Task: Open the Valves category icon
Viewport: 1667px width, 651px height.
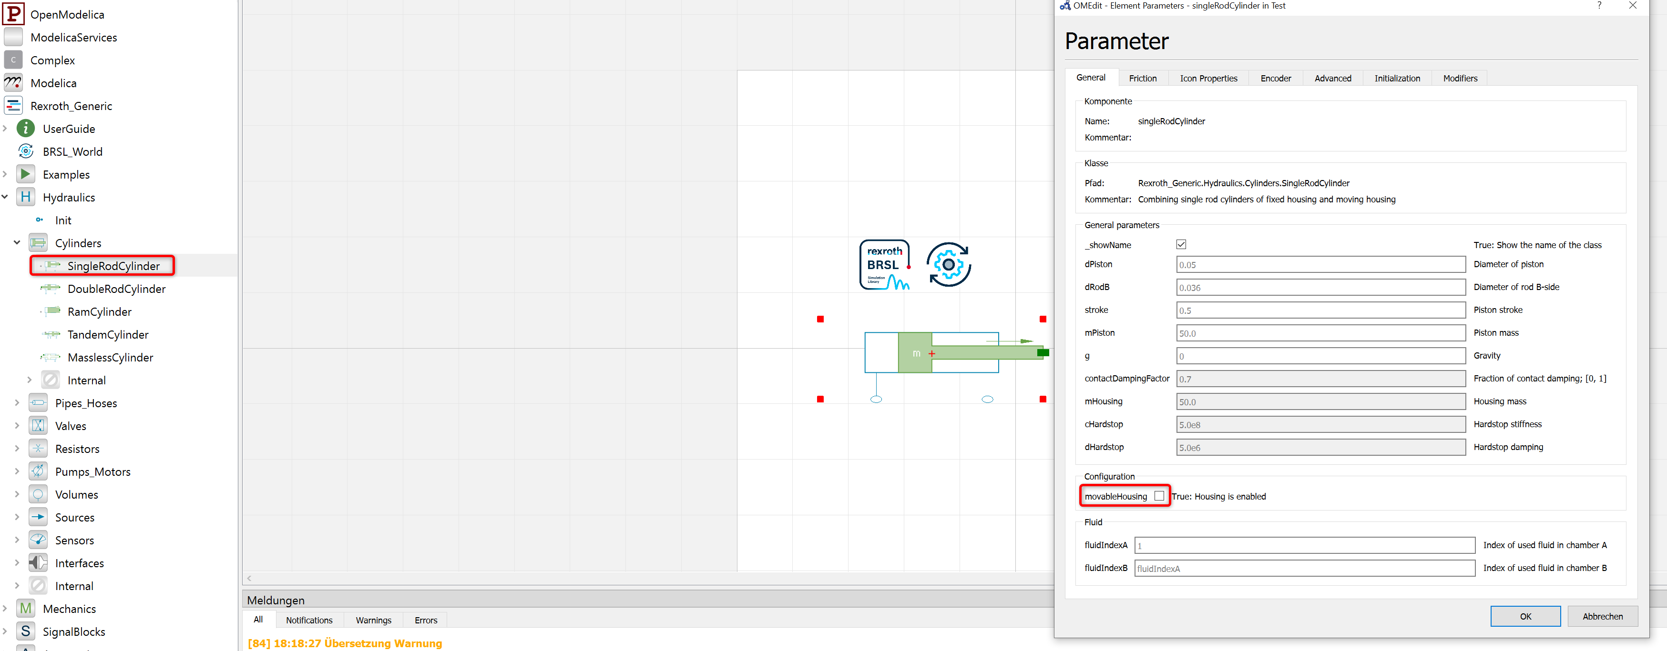Action: (38, 425)
